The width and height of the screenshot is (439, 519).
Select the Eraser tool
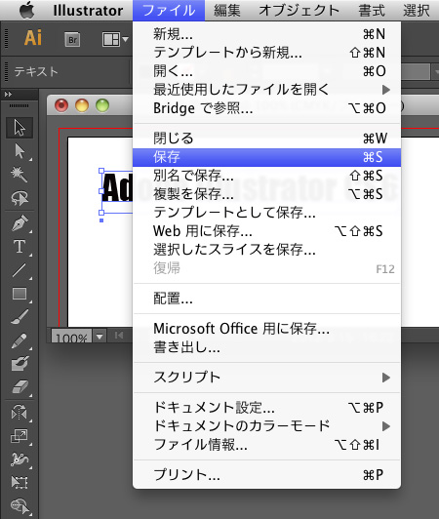20,387
